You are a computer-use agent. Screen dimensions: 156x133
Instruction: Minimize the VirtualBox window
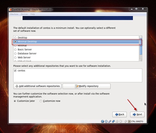pos(132,9)
